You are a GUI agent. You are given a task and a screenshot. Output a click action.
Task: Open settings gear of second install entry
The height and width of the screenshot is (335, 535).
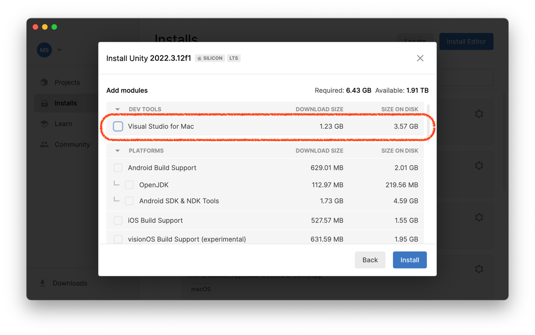click(479, 166)
